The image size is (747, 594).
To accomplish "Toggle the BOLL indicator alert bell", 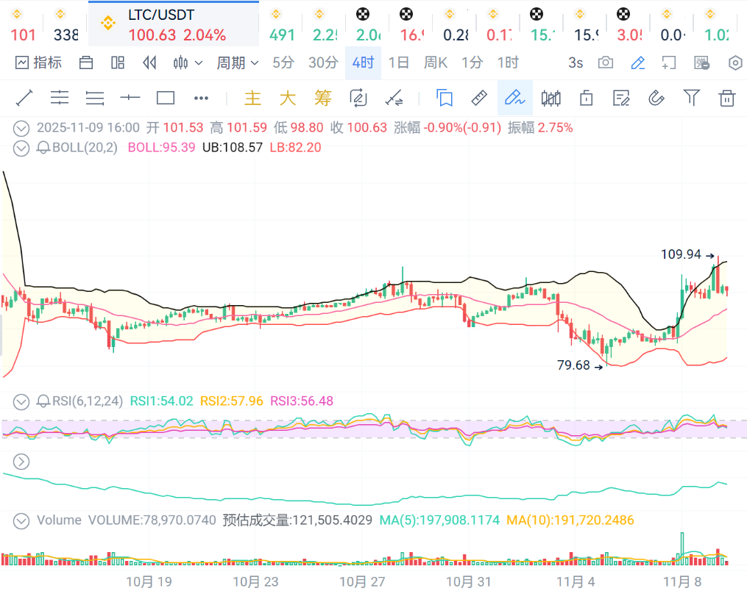I will (x=43, y=148).
